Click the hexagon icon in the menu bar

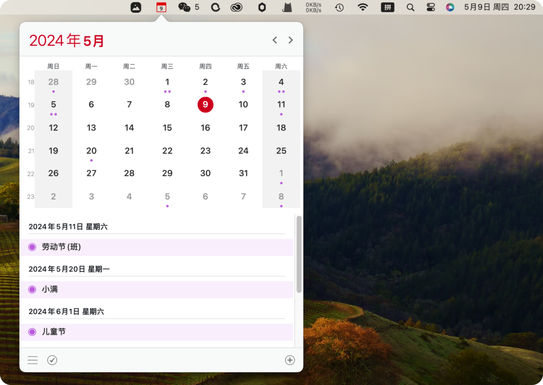(262, 7)
